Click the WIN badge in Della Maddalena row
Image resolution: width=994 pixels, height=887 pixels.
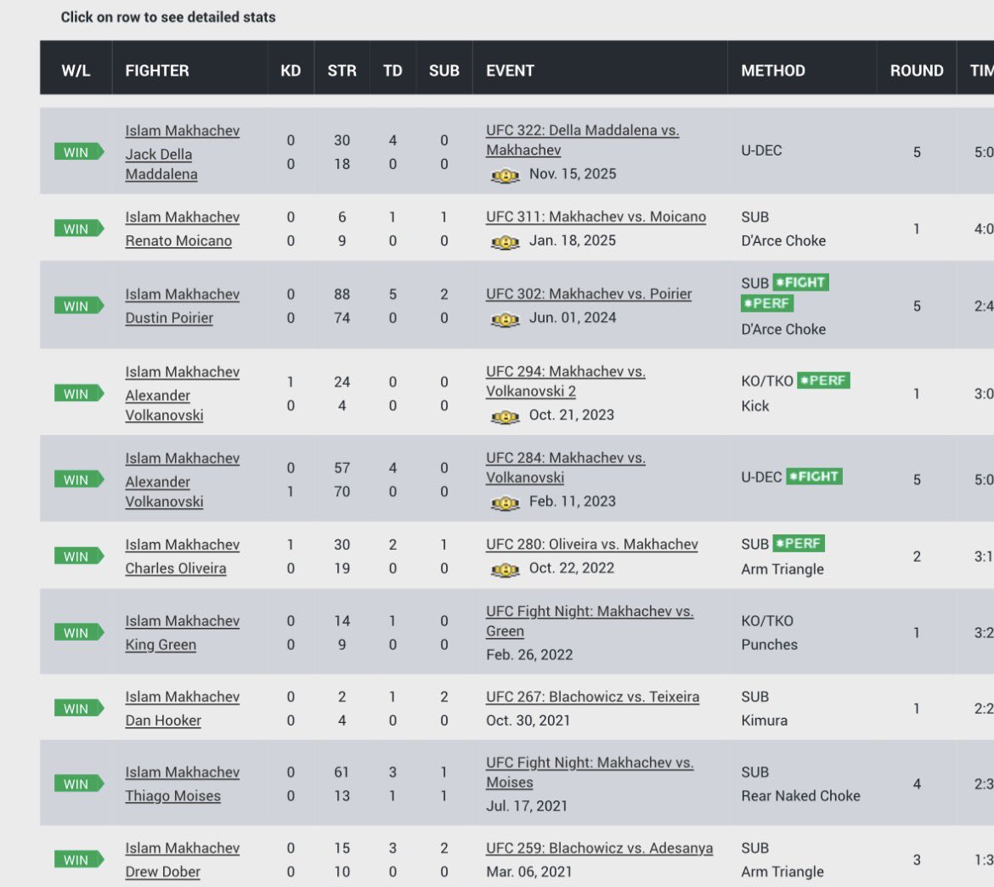pyautogui.click(x=79, y=152)
